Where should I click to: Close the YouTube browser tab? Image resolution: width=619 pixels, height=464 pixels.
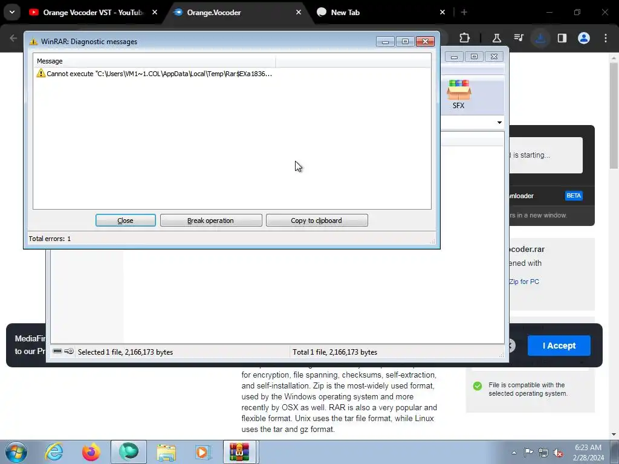[155, 12]
